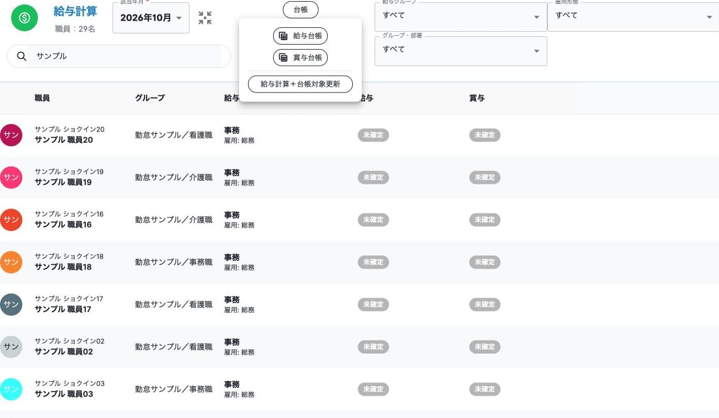Click 給与計算＋台帳対象更新 button

(300, 84)
